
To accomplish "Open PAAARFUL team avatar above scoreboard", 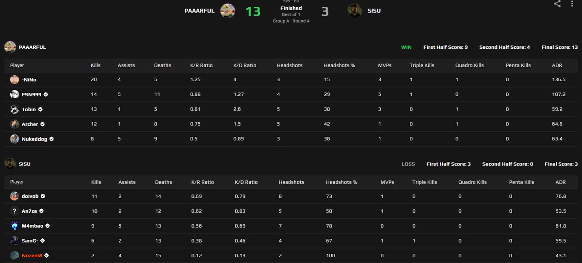I will [10, 47].
